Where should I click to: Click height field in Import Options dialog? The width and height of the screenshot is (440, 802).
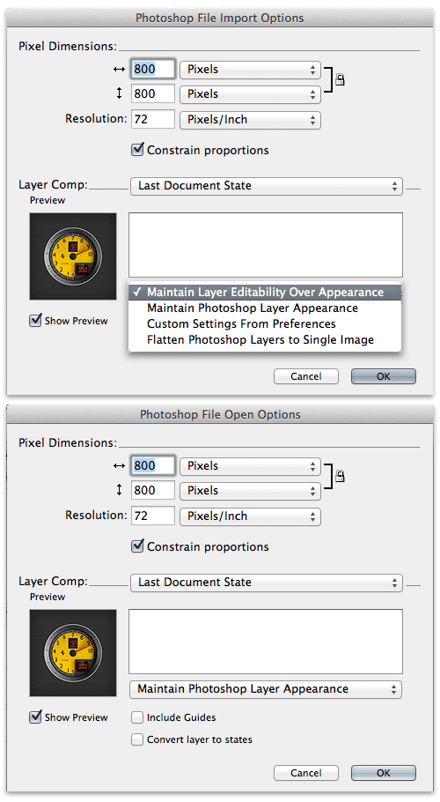coord(153,93)
